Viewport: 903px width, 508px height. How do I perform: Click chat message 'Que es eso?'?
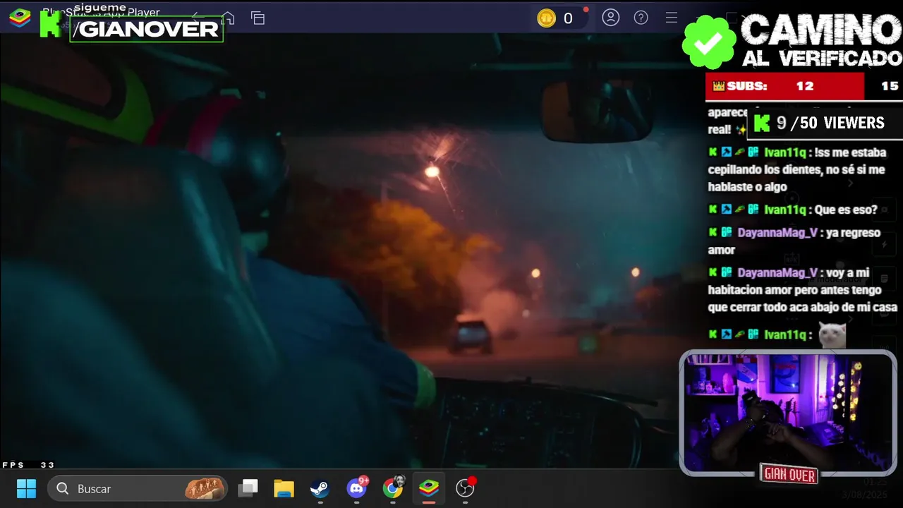pyautogui.click(x=846, y=210)
